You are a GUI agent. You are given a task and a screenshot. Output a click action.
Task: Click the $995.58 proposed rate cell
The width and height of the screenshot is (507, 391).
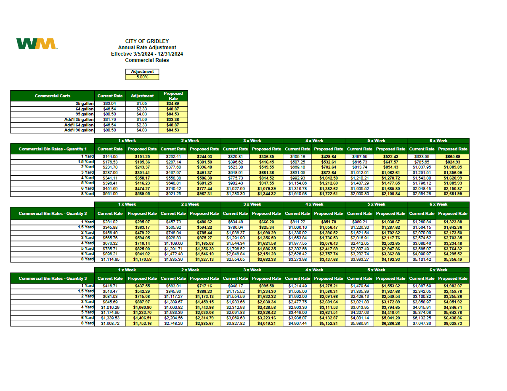click(x=266, y=286)
